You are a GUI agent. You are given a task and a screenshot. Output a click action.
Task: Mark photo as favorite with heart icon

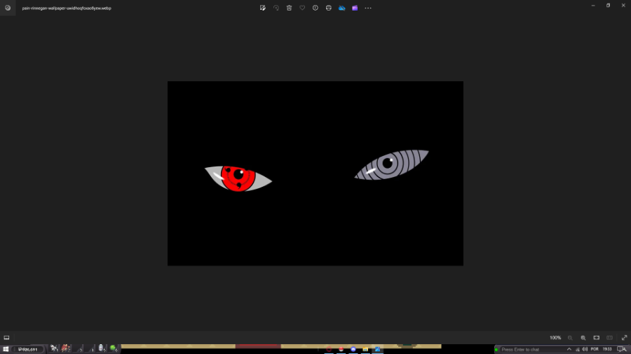tap(302, 8)
